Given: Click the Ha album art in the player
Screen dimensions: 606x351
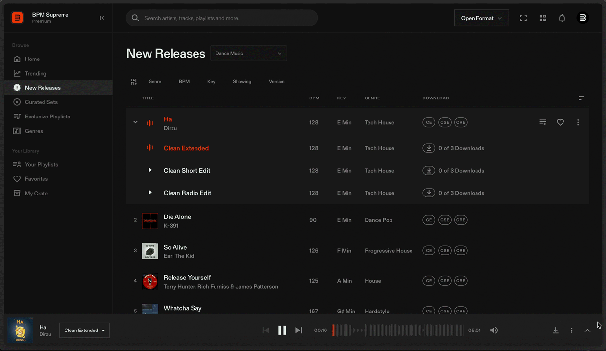Looking at the screenshot, I should pyautogui.click(x=20, y=330).
